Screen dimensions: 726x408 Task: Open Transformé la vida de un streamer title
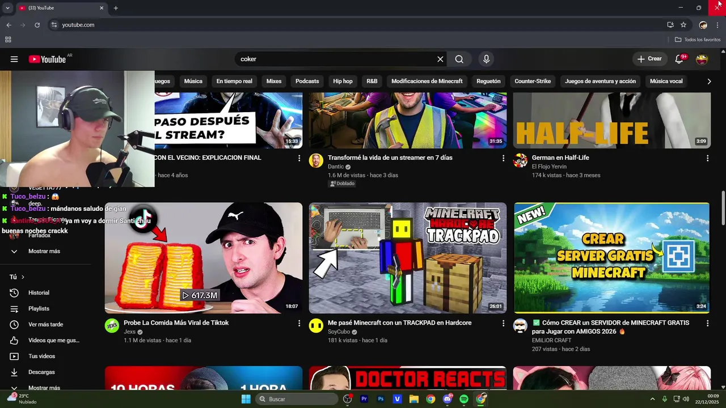(x=390, y=158)
